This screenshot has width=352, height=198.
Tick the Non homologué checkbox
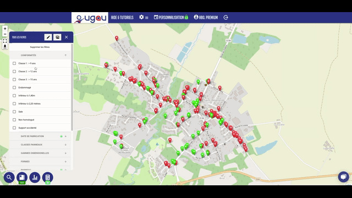[x=14, y=120]
